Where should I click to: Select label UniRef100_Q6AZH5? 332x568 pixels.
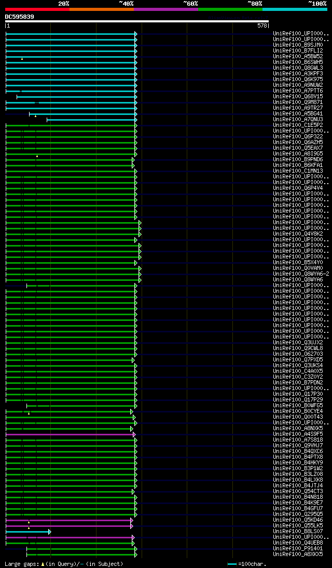point(298,143)
